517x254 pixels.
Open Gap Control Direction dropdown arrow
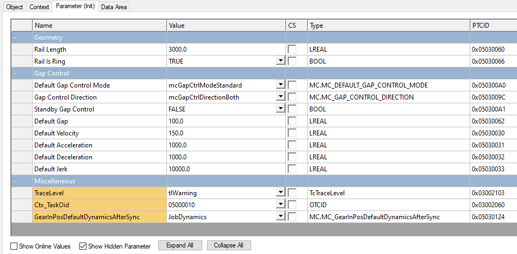(281, 97)
